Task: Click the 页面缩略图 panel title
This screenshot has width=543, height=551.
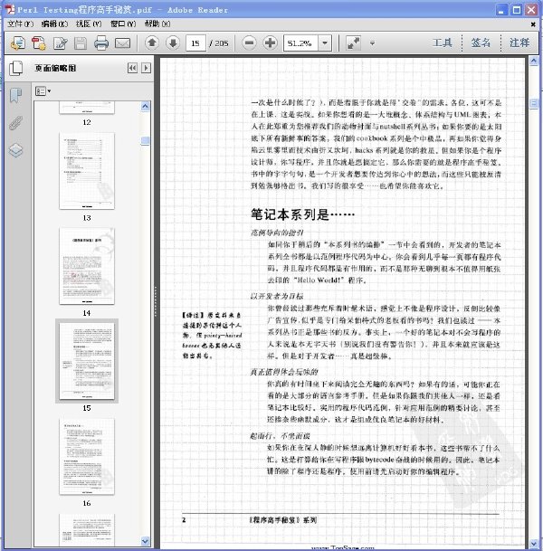Action: pos(55,68)
